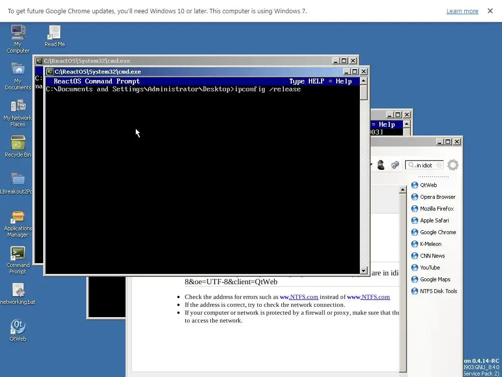Click the loading spinner icon in QtWeb
This screenshot has width=502, height=377.
pyautogui.click(x=452, y=165)
